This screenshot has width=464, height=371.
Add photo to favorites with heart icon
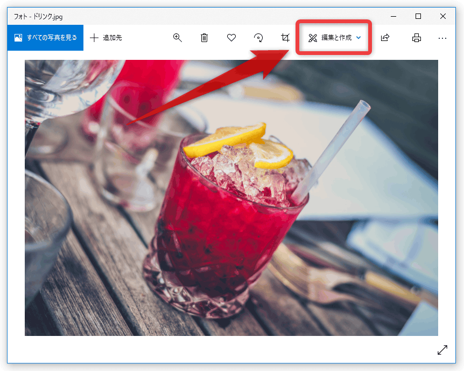pyautogui.click(x=231, y=38)
